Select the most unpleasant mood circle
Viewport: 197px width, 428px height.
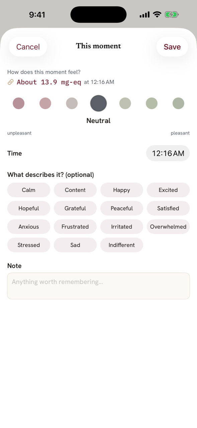pyautogui.click(x=19, y=103)
